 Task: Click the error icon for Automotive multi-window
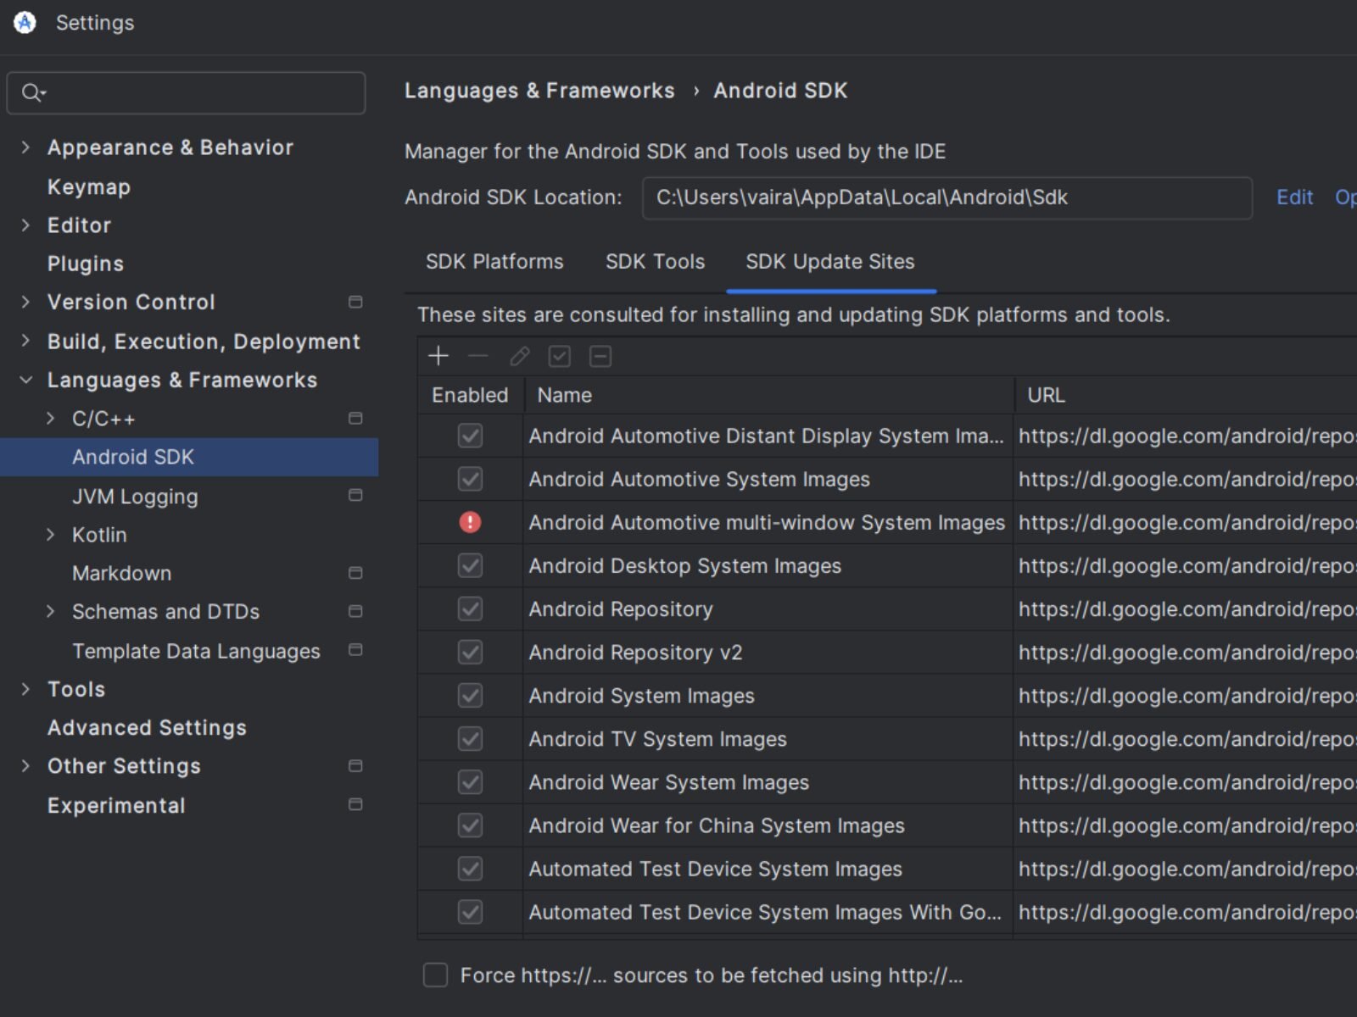coord(470,522)
